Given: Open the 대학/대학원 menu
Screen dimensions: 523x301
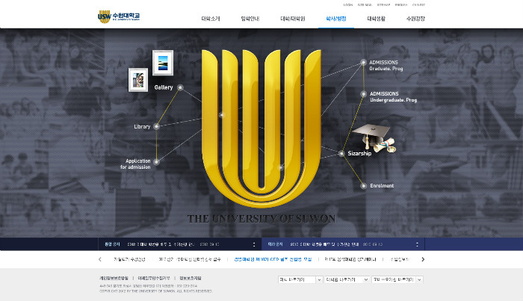Looking at the screenshot, I should pyautogui.click(x=293, y=19).
